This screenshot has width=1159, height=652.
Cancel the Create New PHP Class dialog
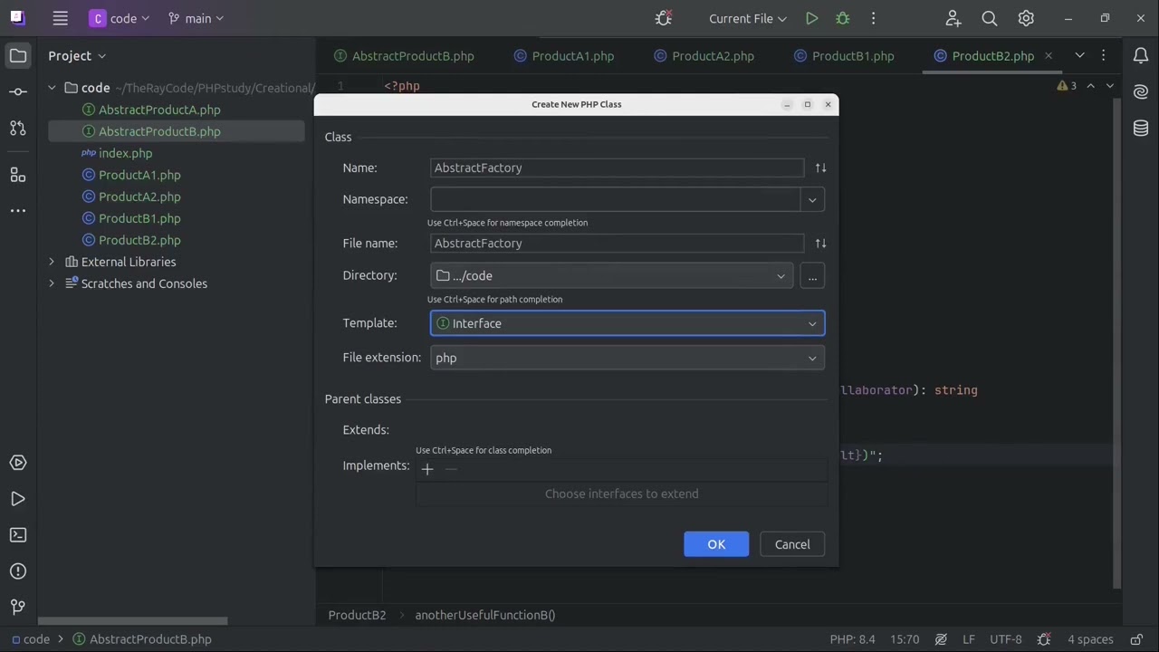pos(792,544)
